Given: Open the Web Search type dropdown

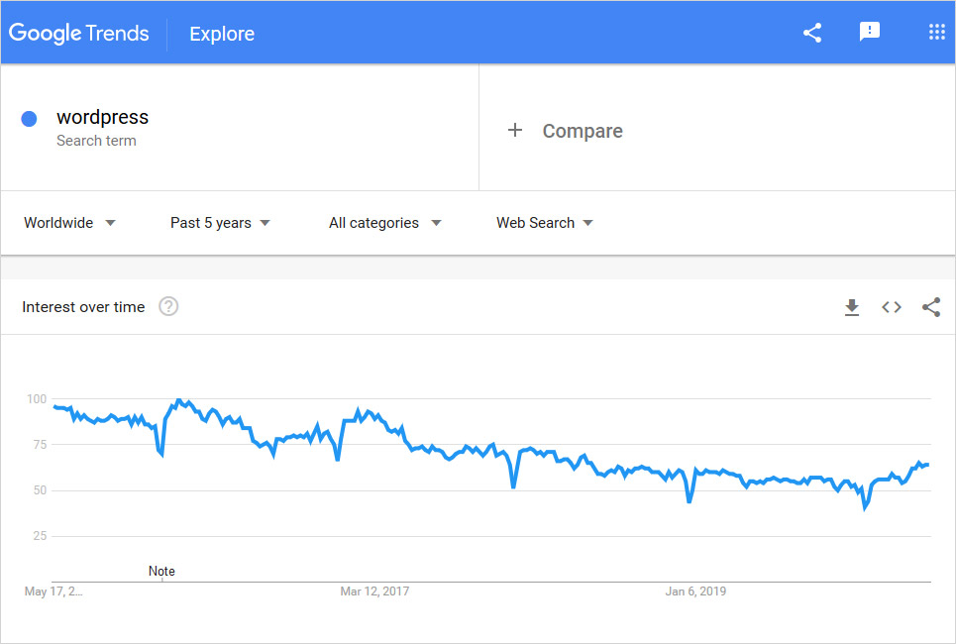Looking at the screenshot, I should point(545,223).
